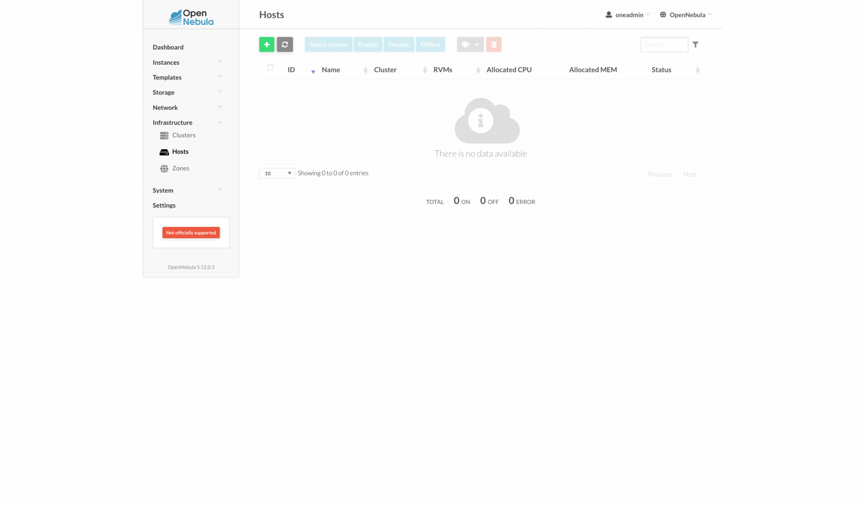
Task: Click the user account icon next to oneadmin
Action: (x=608, y=15)
